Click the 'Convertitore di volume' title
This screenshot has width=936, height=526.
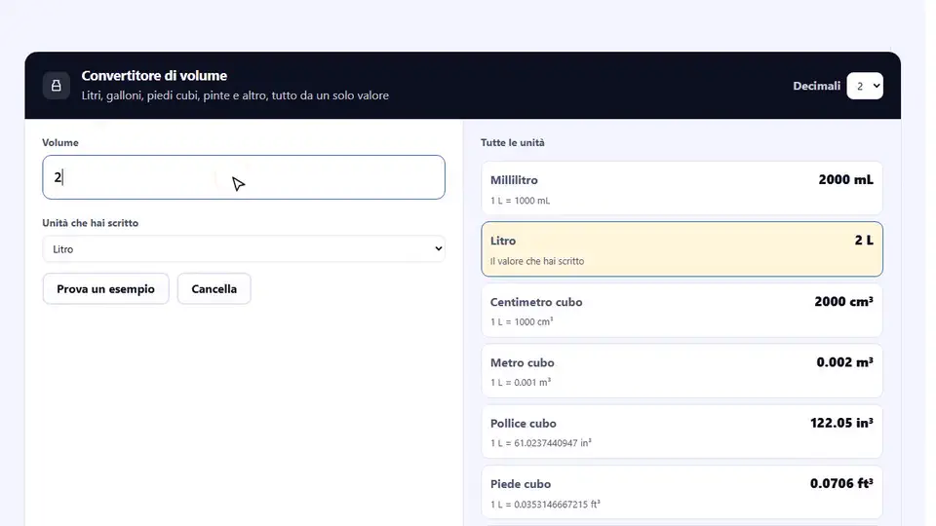point(154,76)
